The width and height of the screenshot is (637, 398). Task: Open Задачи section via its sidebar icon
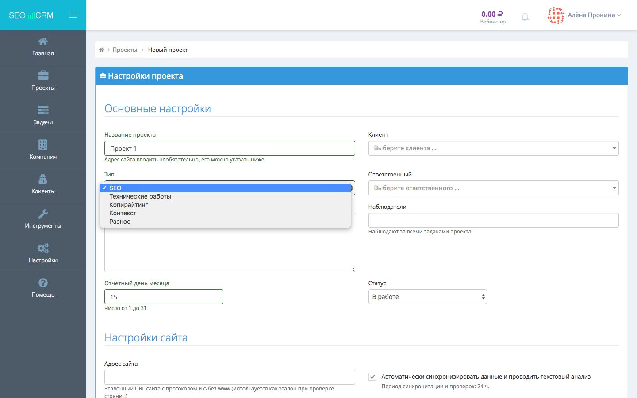[x=43, y=110]
